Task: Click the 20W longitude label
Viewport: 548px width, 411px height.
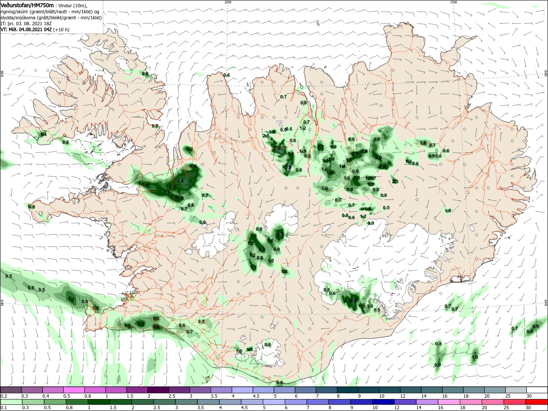Action: click(x=228, y=2)
